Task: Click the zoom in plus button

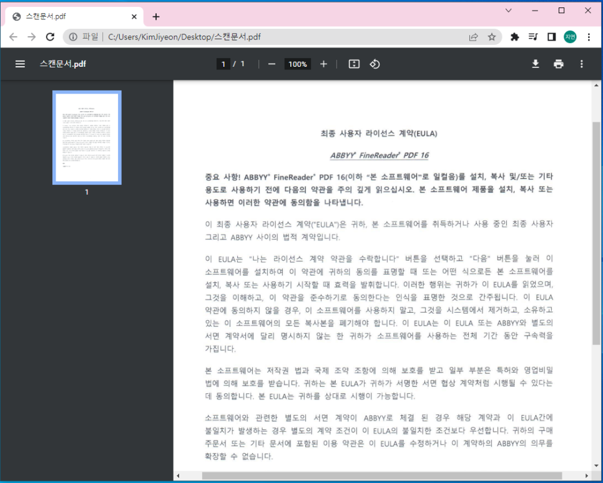Action: (323, 64)
